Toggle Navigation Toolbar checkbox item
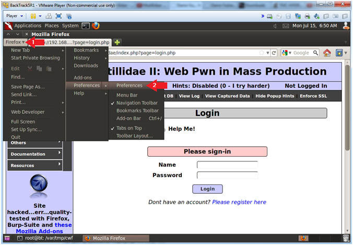Viewport: 353px width, 245px height. (x=136, y=103)
